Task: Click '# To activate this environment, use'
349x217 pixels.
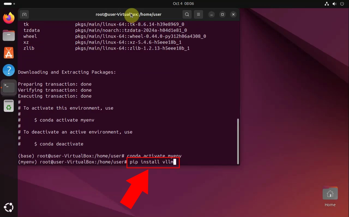Action: [66, 108]
